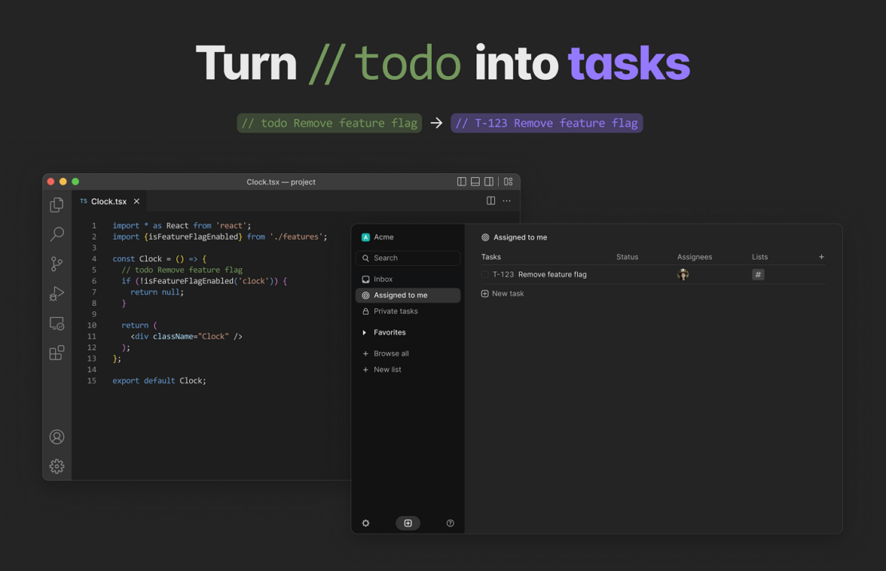Click Browse all lists
886x571 pixels.
tap(390, 354)
